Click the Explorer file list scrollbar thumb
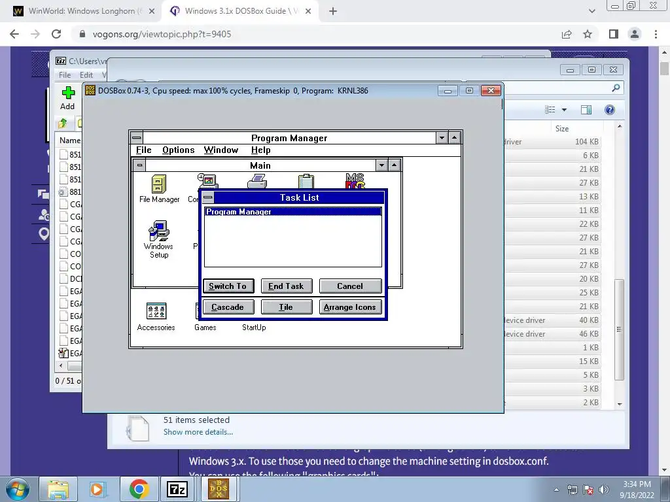670x502 pixels. pos(619,329)
